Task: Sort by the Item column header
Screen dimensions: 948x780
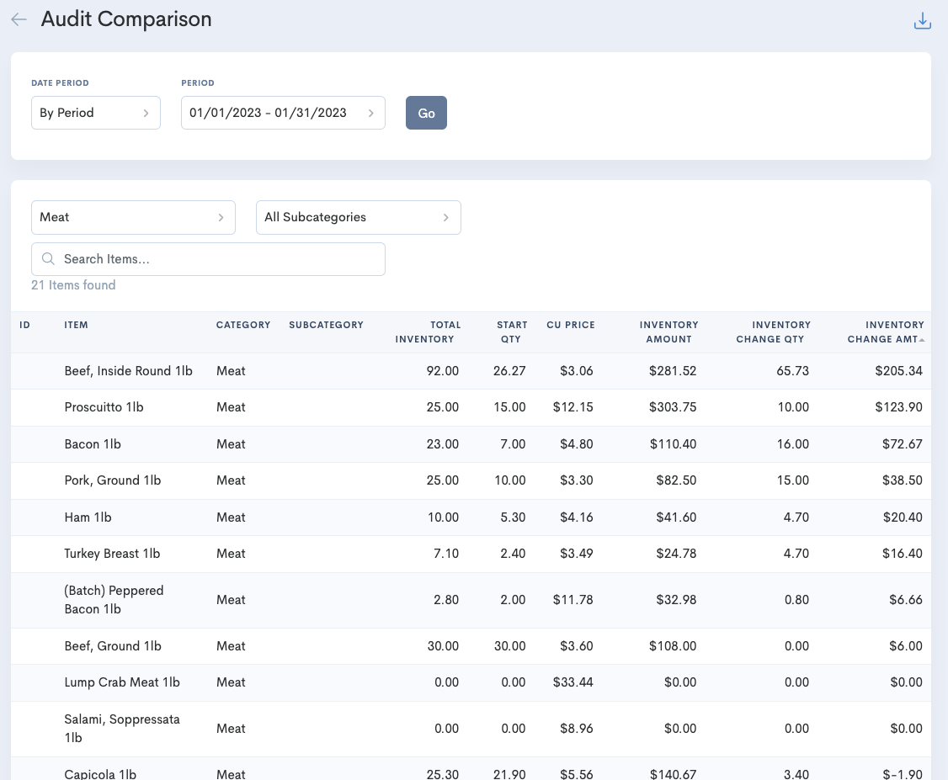Action: tap(76, 325)
